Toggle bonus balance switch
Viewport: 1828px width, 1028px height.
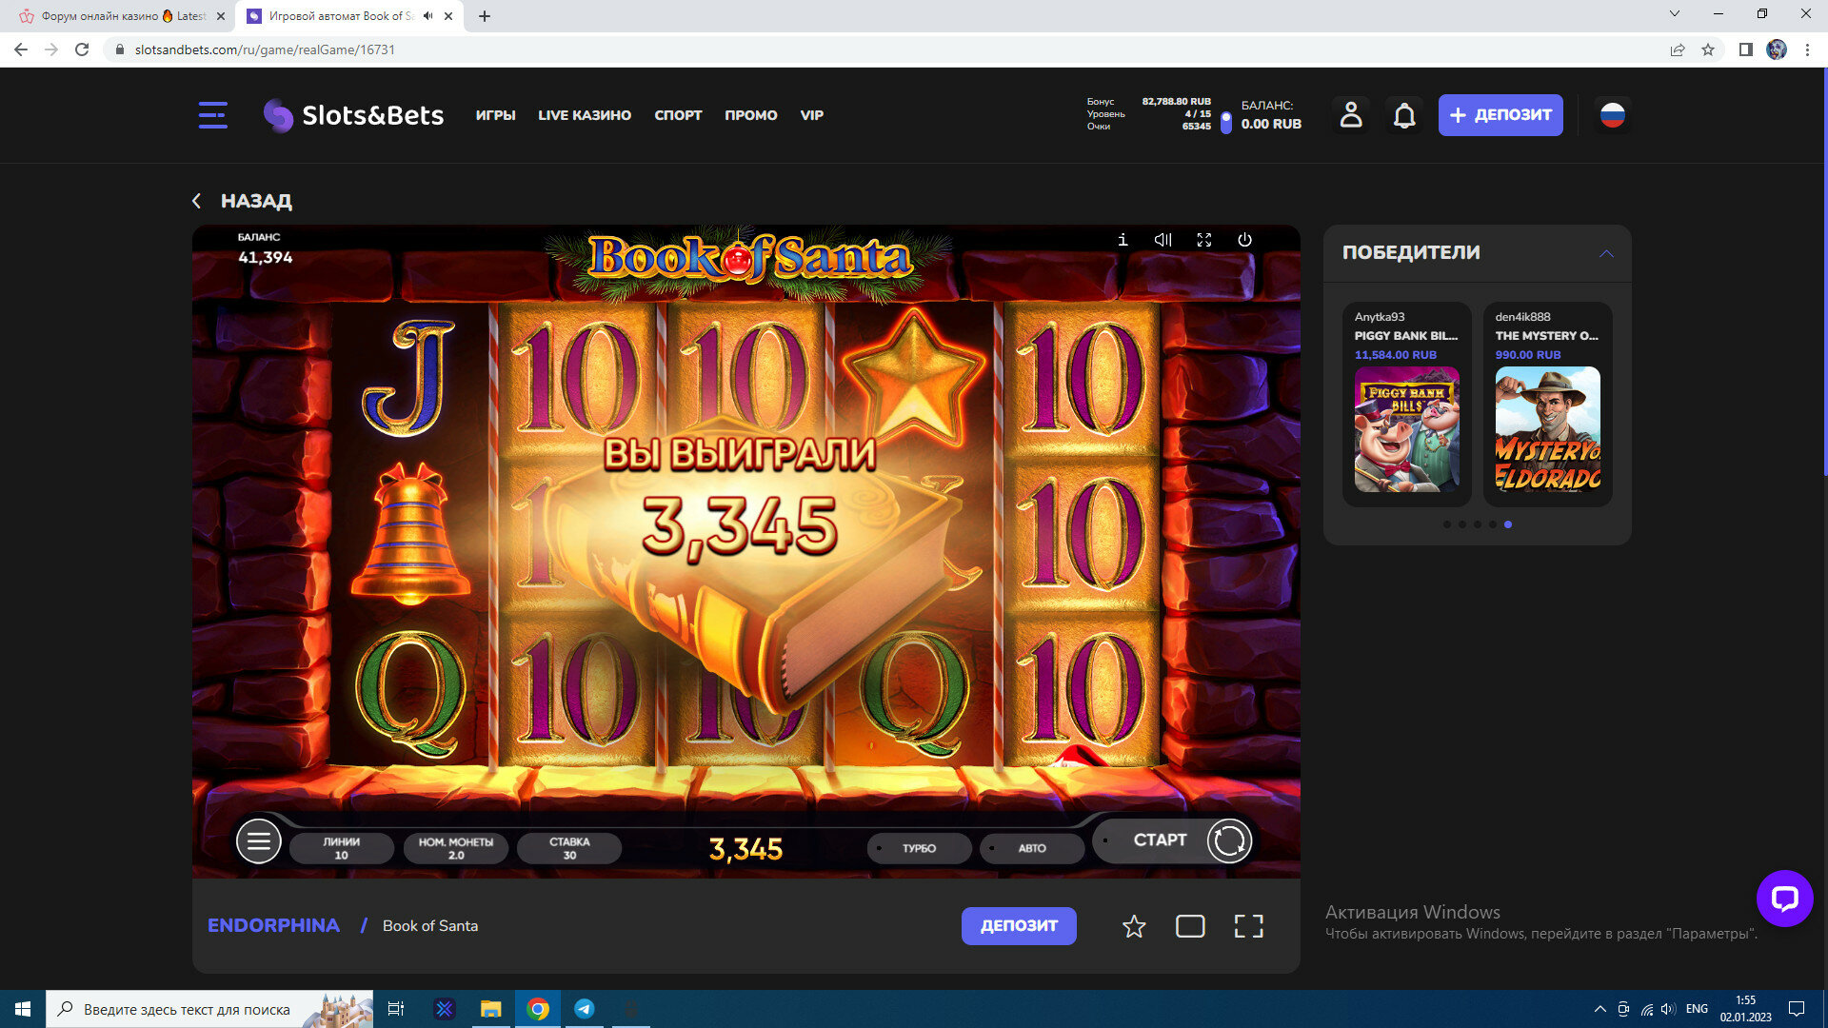coord(1225,122)
